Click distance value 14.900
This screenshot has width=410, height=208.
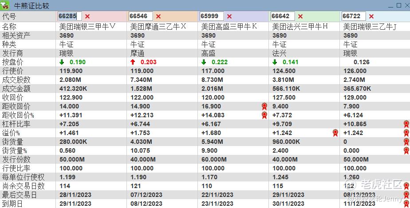140,106
